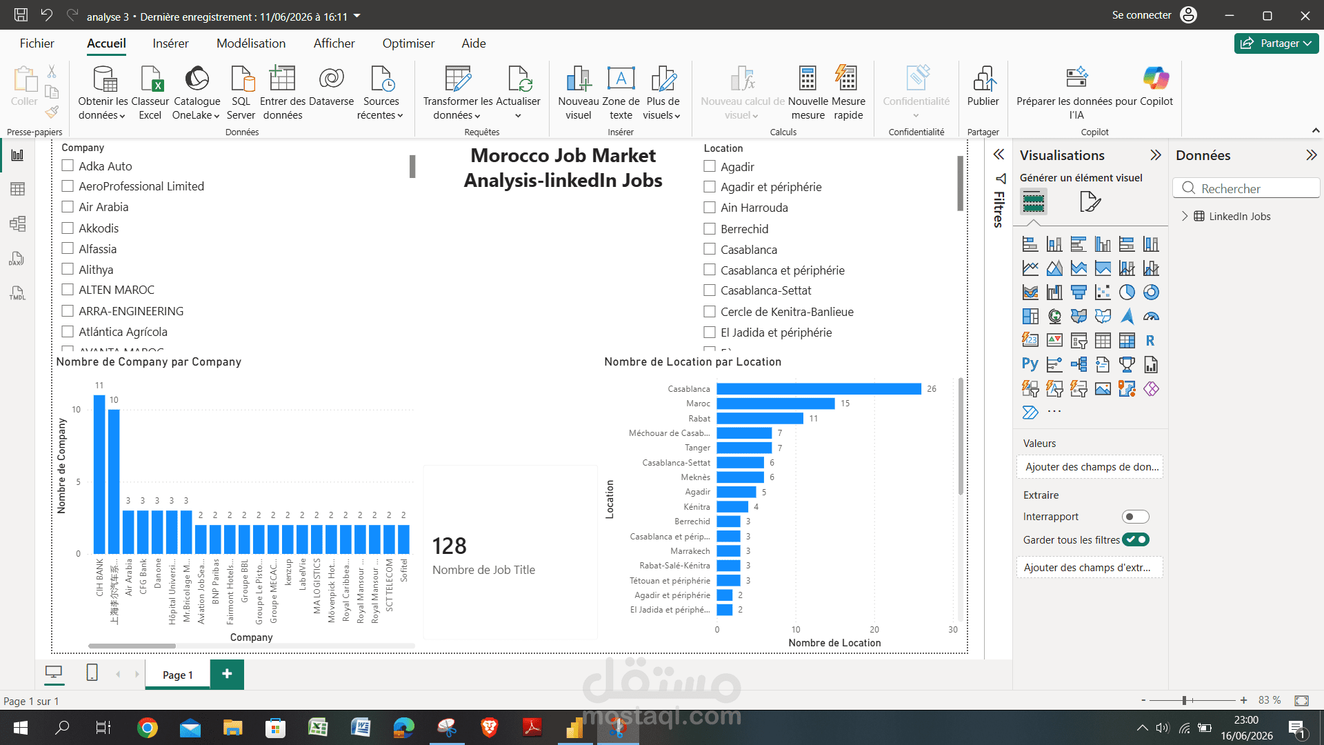
Task: Click the Rechercher field in Données
Action: click(1246, 188)
